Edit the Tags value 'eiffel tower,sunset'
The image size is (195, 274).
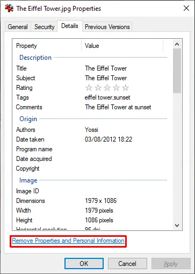click(107, 97)
